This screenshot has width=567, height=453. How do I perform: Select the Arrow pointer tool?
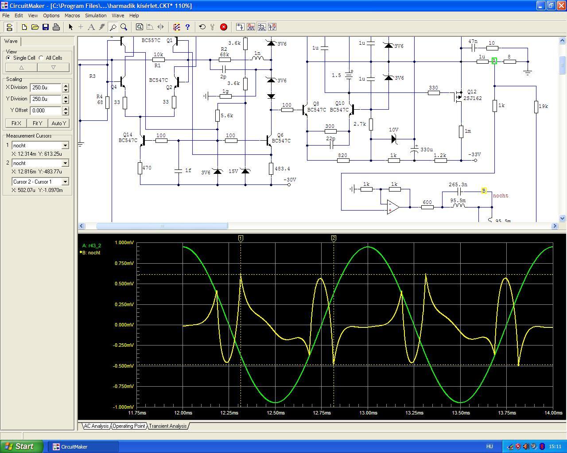click(x=70, y=27)
